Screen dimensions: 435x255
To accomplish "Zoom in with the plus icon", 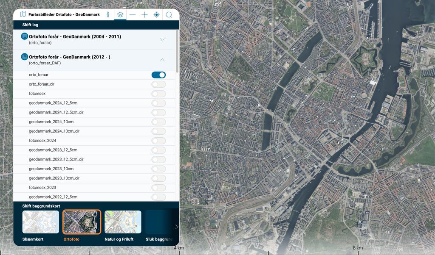I will click(144, 15).
